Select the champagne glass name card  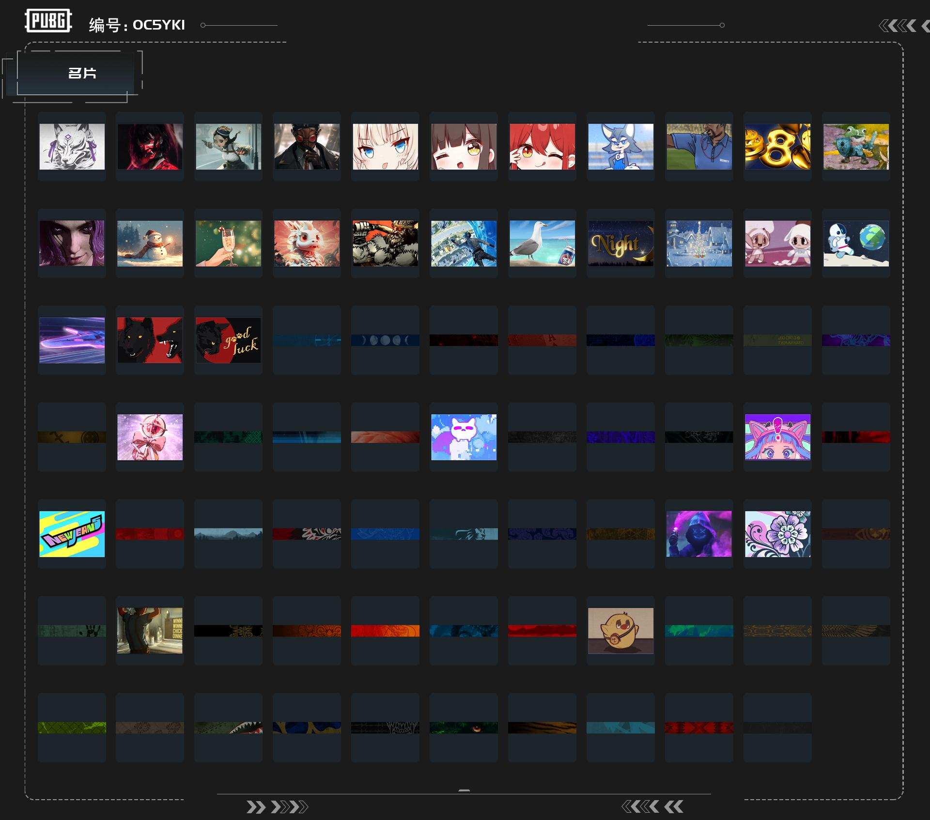229,243
